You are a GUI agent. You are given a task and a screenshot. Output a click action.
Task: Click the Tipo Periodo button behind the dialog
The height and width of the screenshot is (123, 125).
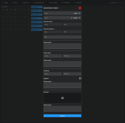coord(37,18)
